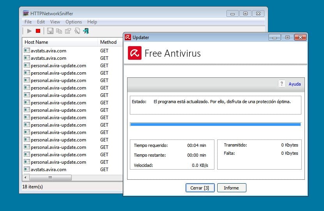Click the 'Tiempo requerido:' label
324x211 pixels.
click(151, 145)
